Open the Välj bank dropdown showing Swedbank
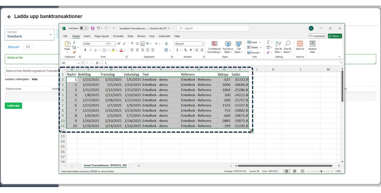The image size is (381, 193). [x=29, y=34]
